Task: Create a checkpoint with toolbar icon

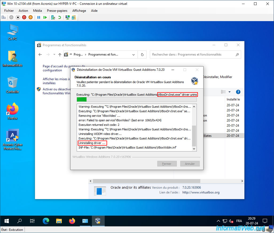Action: [x=53, y=17]
